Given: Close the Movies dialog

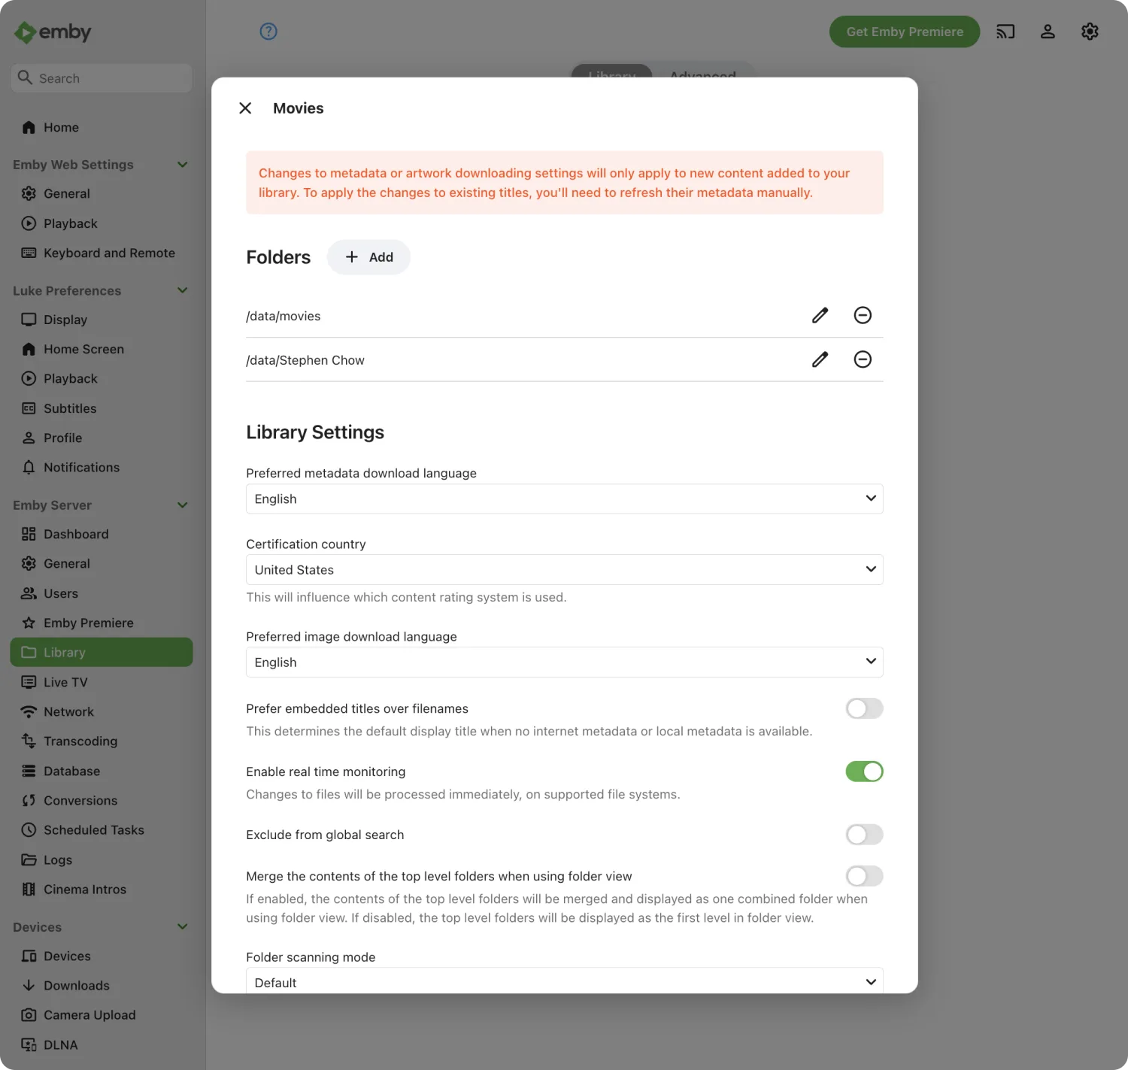Looking at the screenshot, I should pos(245,108).
